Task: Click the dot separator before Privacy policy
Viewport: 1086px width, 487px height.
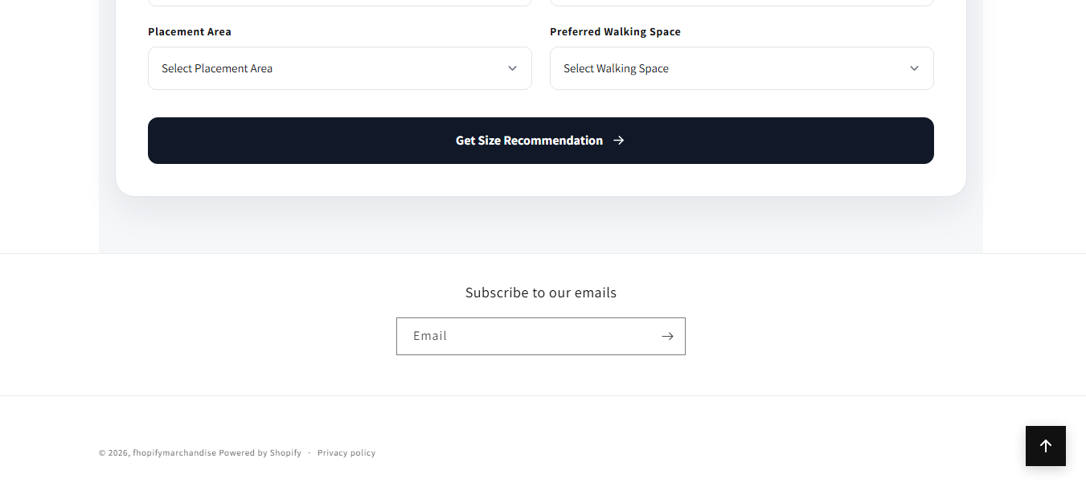Action: 309,453
